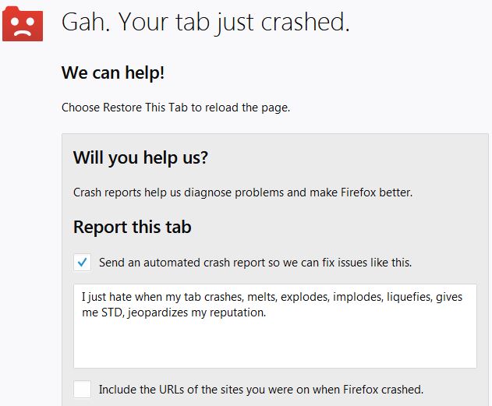The width and height of the screenshot is (492, 406).
Task: Click the word 'STD' in the comment box
Action: tap(111, 312)
